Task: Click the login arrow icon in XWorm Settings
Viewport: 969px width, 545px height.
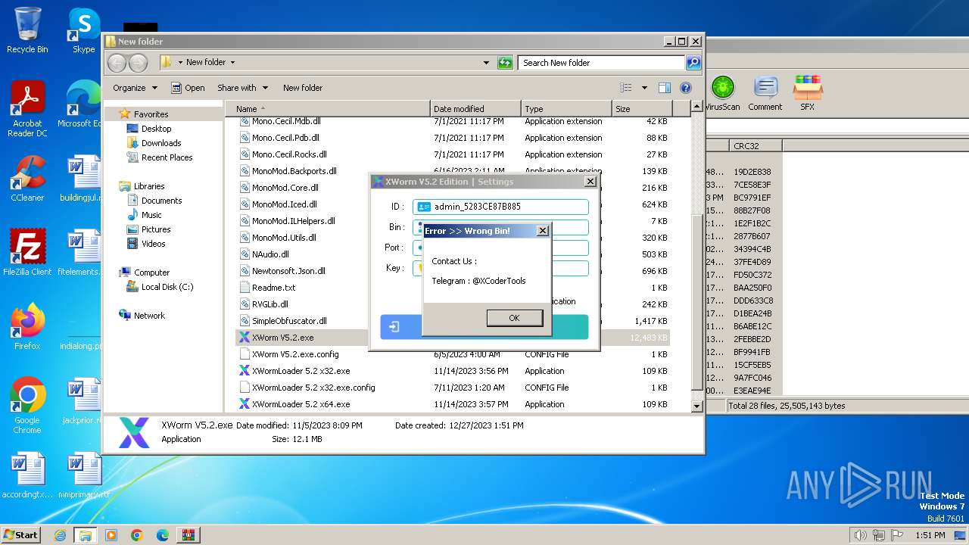Action: click(x=394, y=327)
